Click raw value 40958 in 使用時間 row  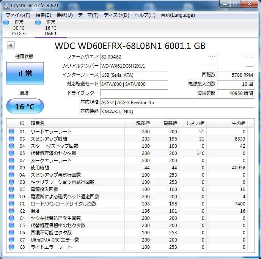click(239, 168)
